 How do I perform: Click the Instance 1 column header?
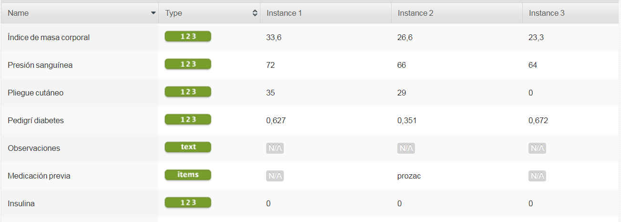click(326, 13)
